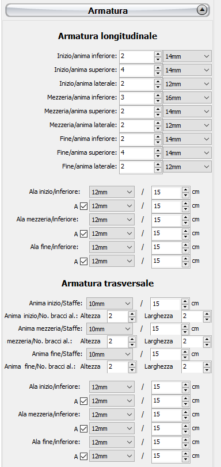Toggle A checkbox under longitudinal Ala inizio/inferiore
This screenshot has width=221, height=467.
coord(84,206)
